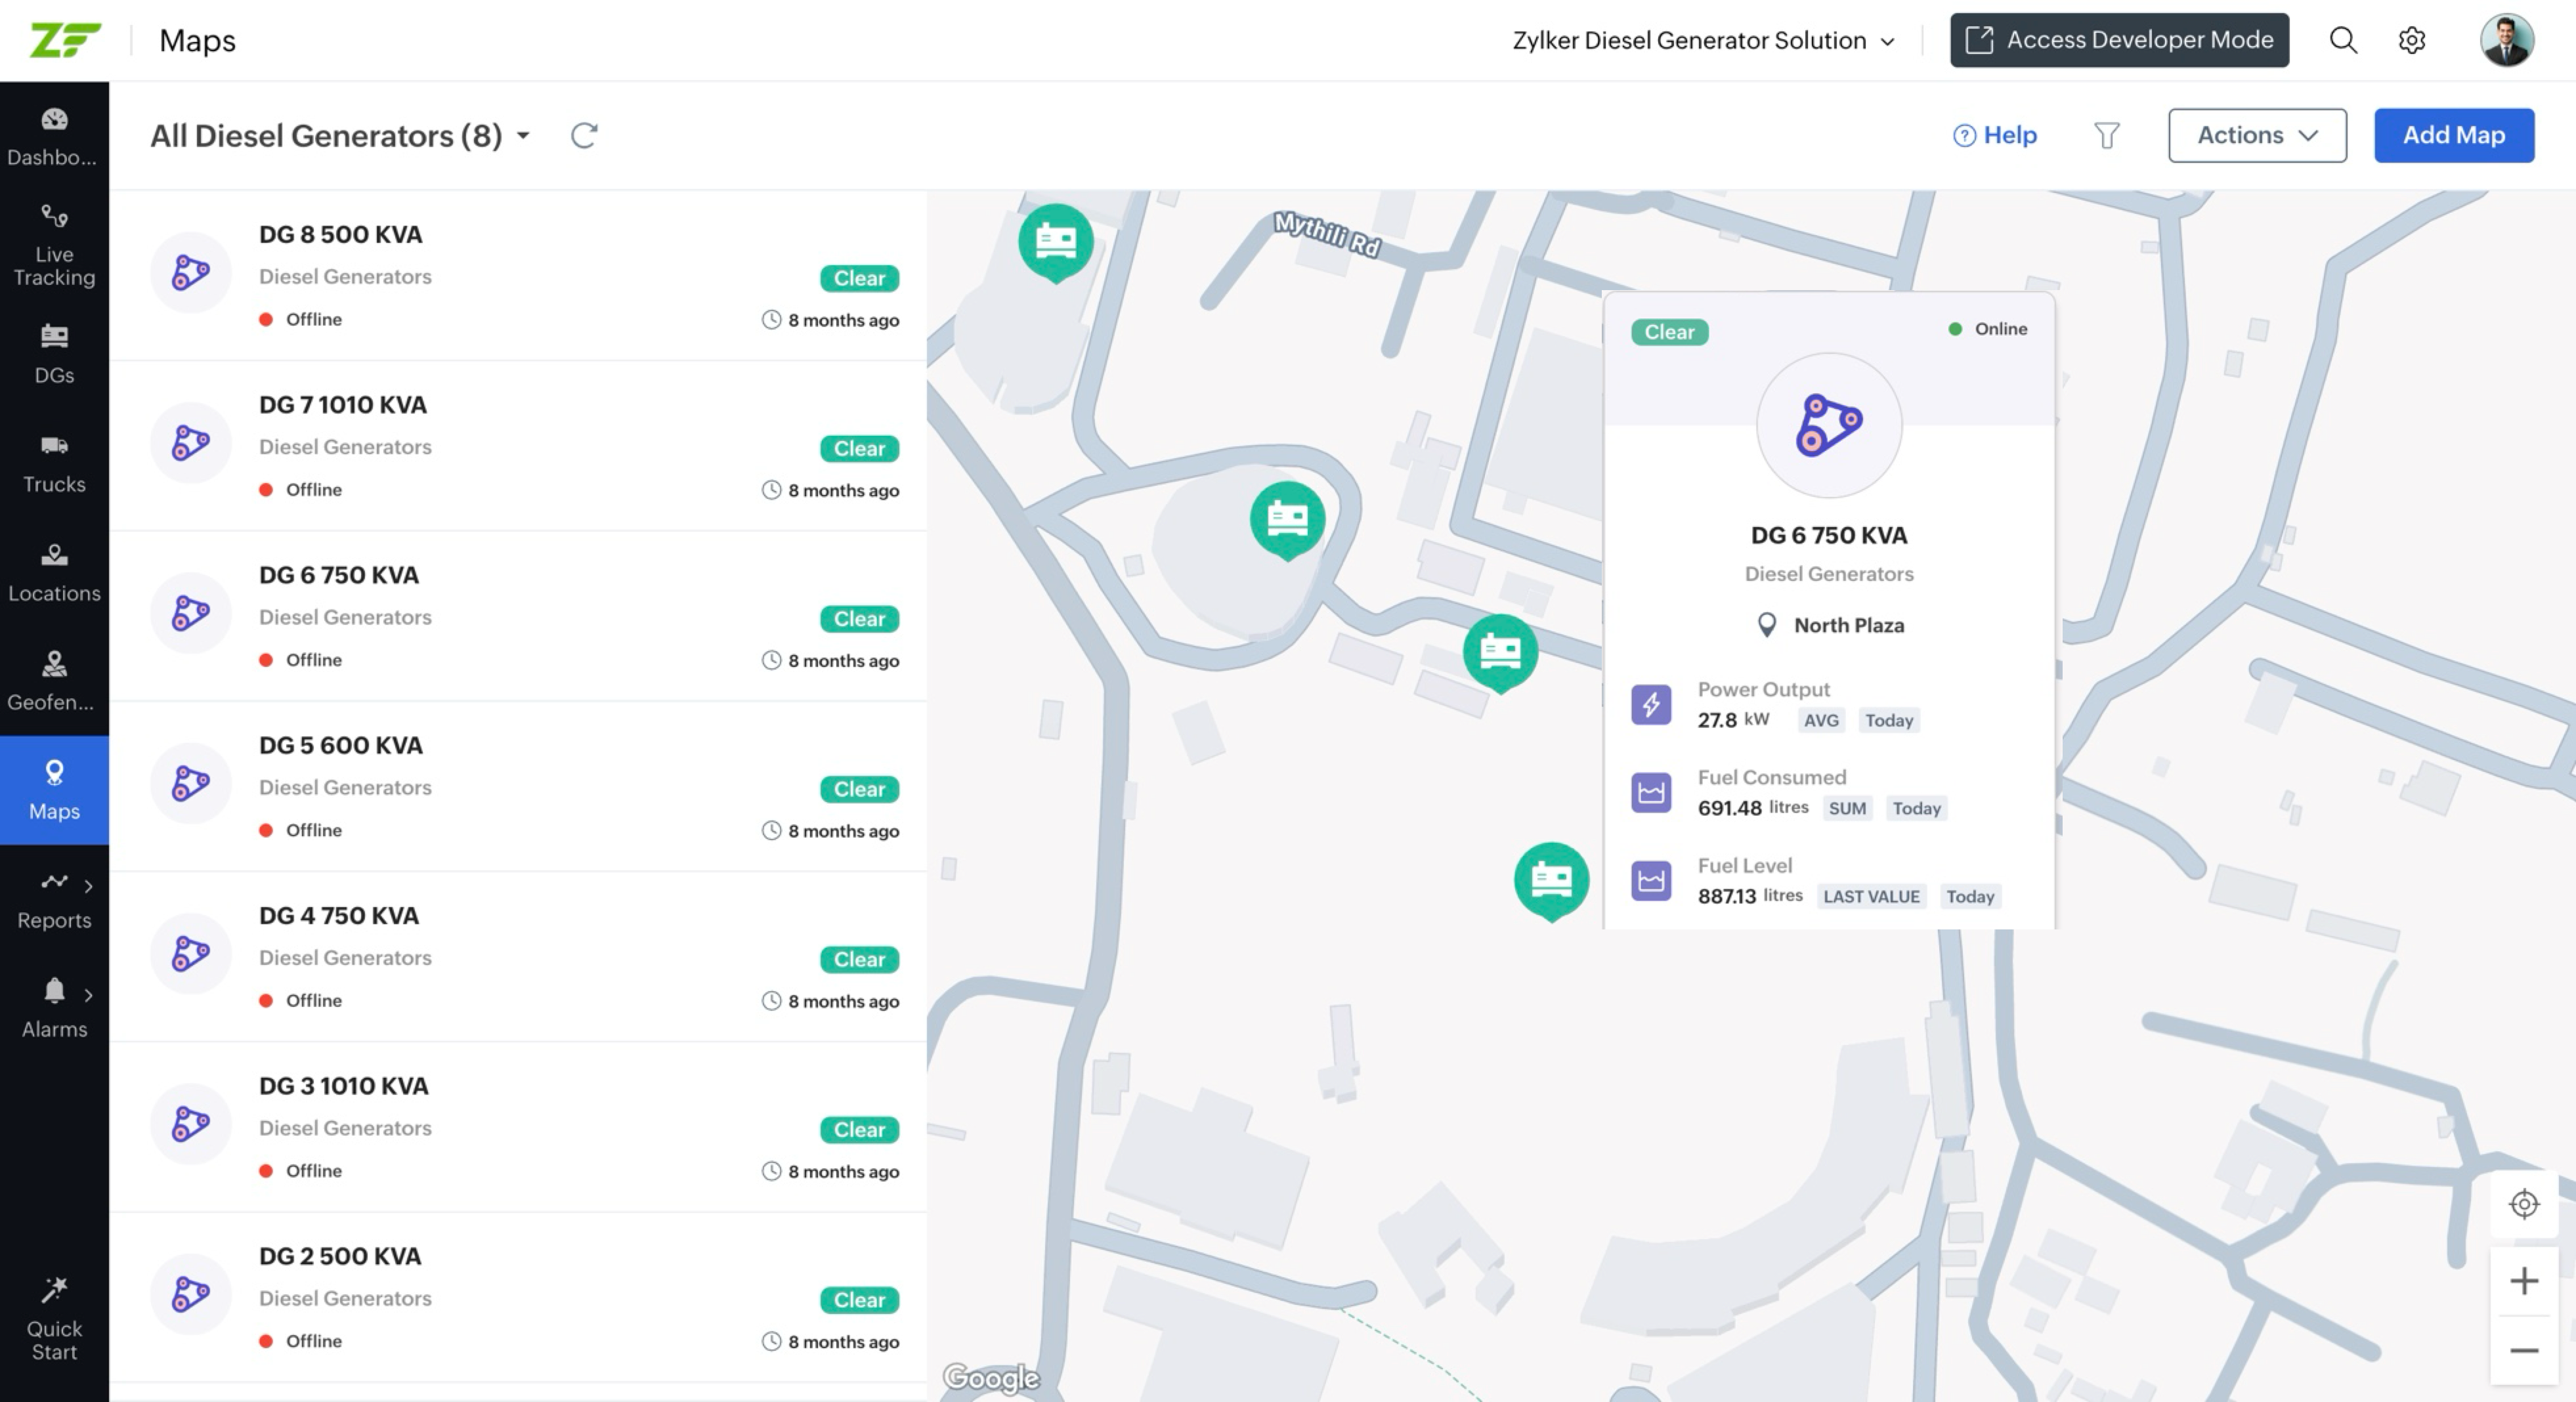Click Power Output lightning icon

(1651, 704)
